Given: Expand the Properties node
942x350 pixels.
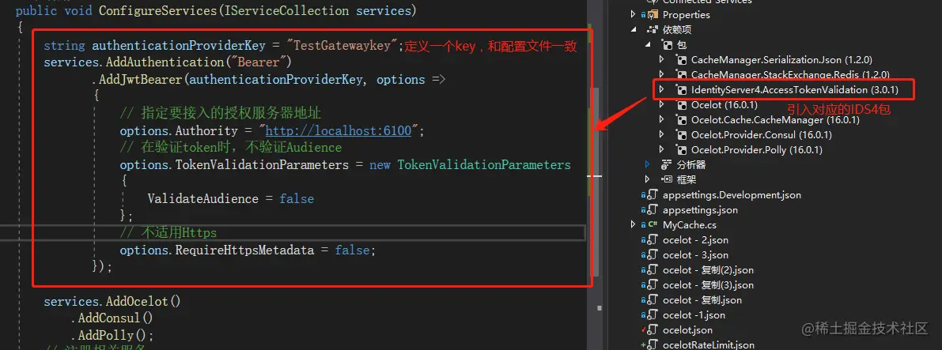Looking at the screenshot, I should [x=633, y=14].
